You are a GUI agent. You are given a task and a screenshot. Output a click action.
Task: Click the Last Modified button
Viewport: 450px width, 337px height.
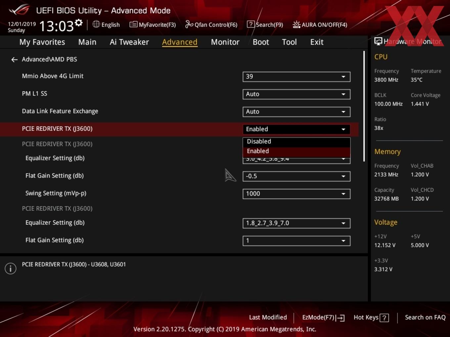268,317
